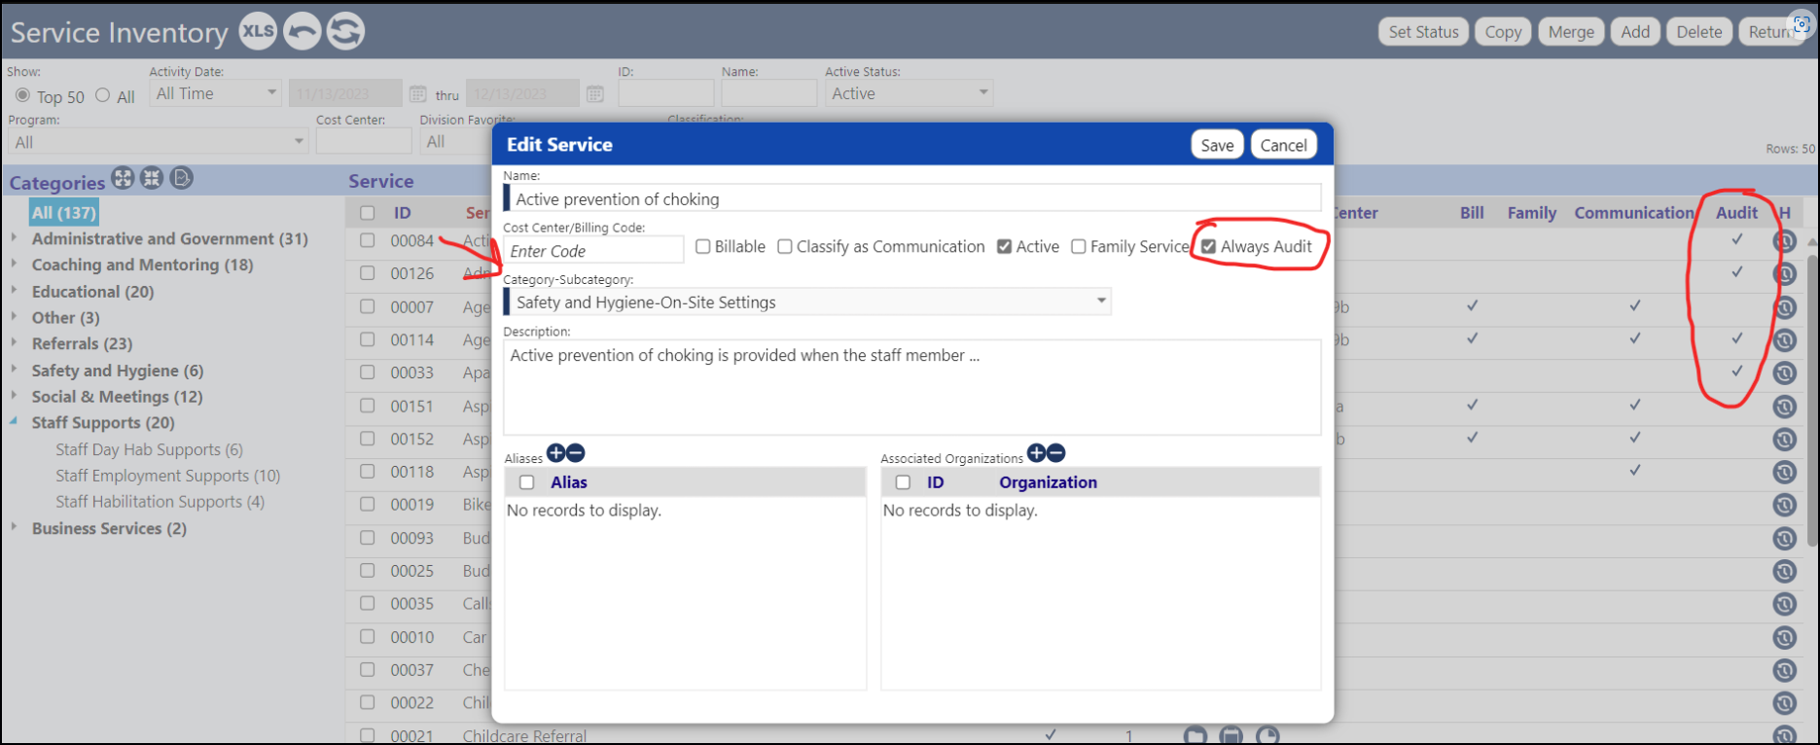Open the Category-Subcategory dropdown
The height and width of the screenshot is (745, 1820).
coord(807,302)
